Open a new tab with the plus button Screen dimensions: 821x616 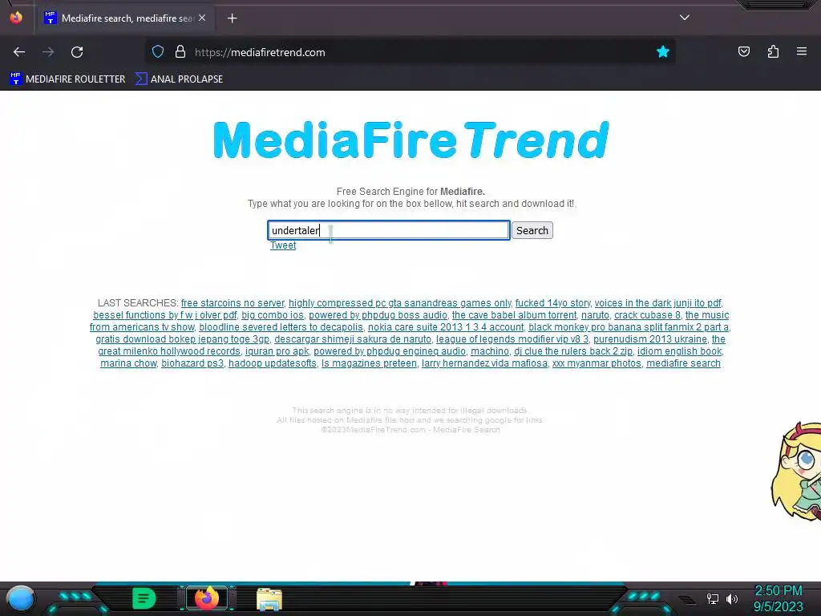coord(232,18)
